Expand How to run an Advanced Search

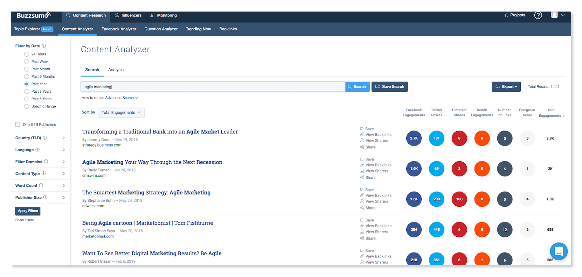pos(110,98)
